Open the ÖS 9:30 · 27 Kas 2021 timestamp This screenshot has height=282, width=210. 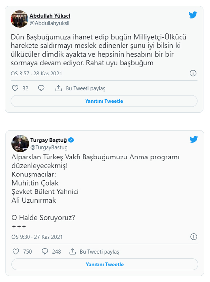click(37, 237)
